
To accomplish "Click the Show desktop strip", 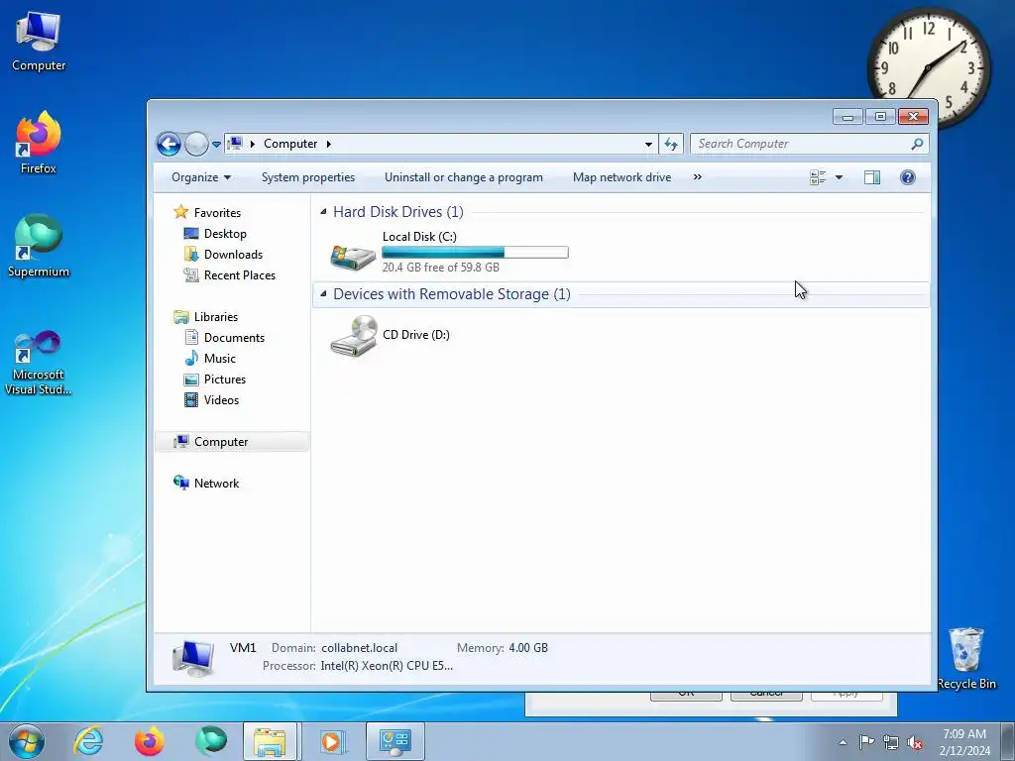I will pyautogui.click(x=1008, y=741).
